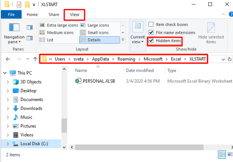
Task: Click the Forward navigation arrow
Action: pos(19,59)
